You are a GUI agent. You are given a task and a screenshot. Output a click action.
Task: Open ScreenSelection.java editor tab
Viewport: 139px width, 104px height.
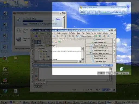(x=99, y=50)
